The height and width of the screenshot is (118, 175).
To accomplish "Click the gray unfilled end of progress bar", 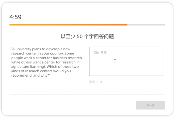I will (x=146, y=25).
